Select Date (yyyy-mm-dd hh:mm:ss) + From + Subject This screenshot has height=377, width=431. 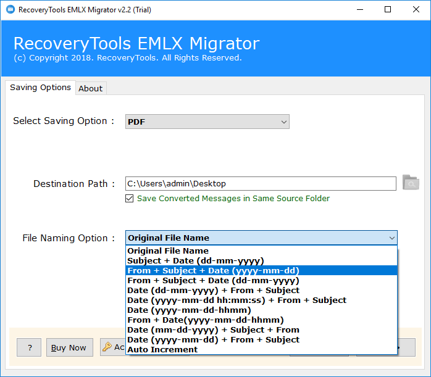tap(261, 300)
